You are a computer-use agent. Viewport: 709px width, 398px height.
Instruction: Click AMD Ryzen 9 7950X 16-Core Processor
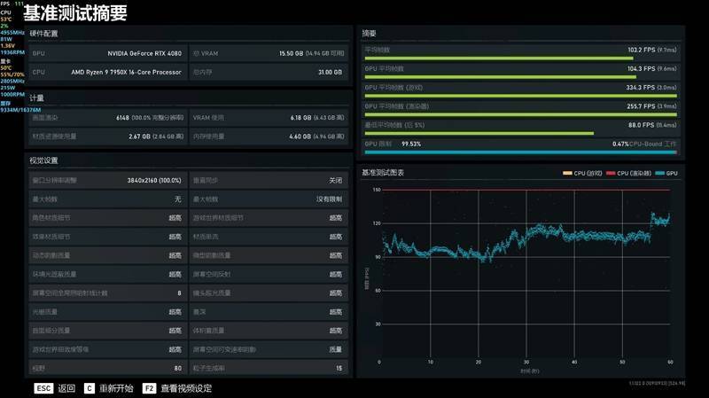[126, 73]
